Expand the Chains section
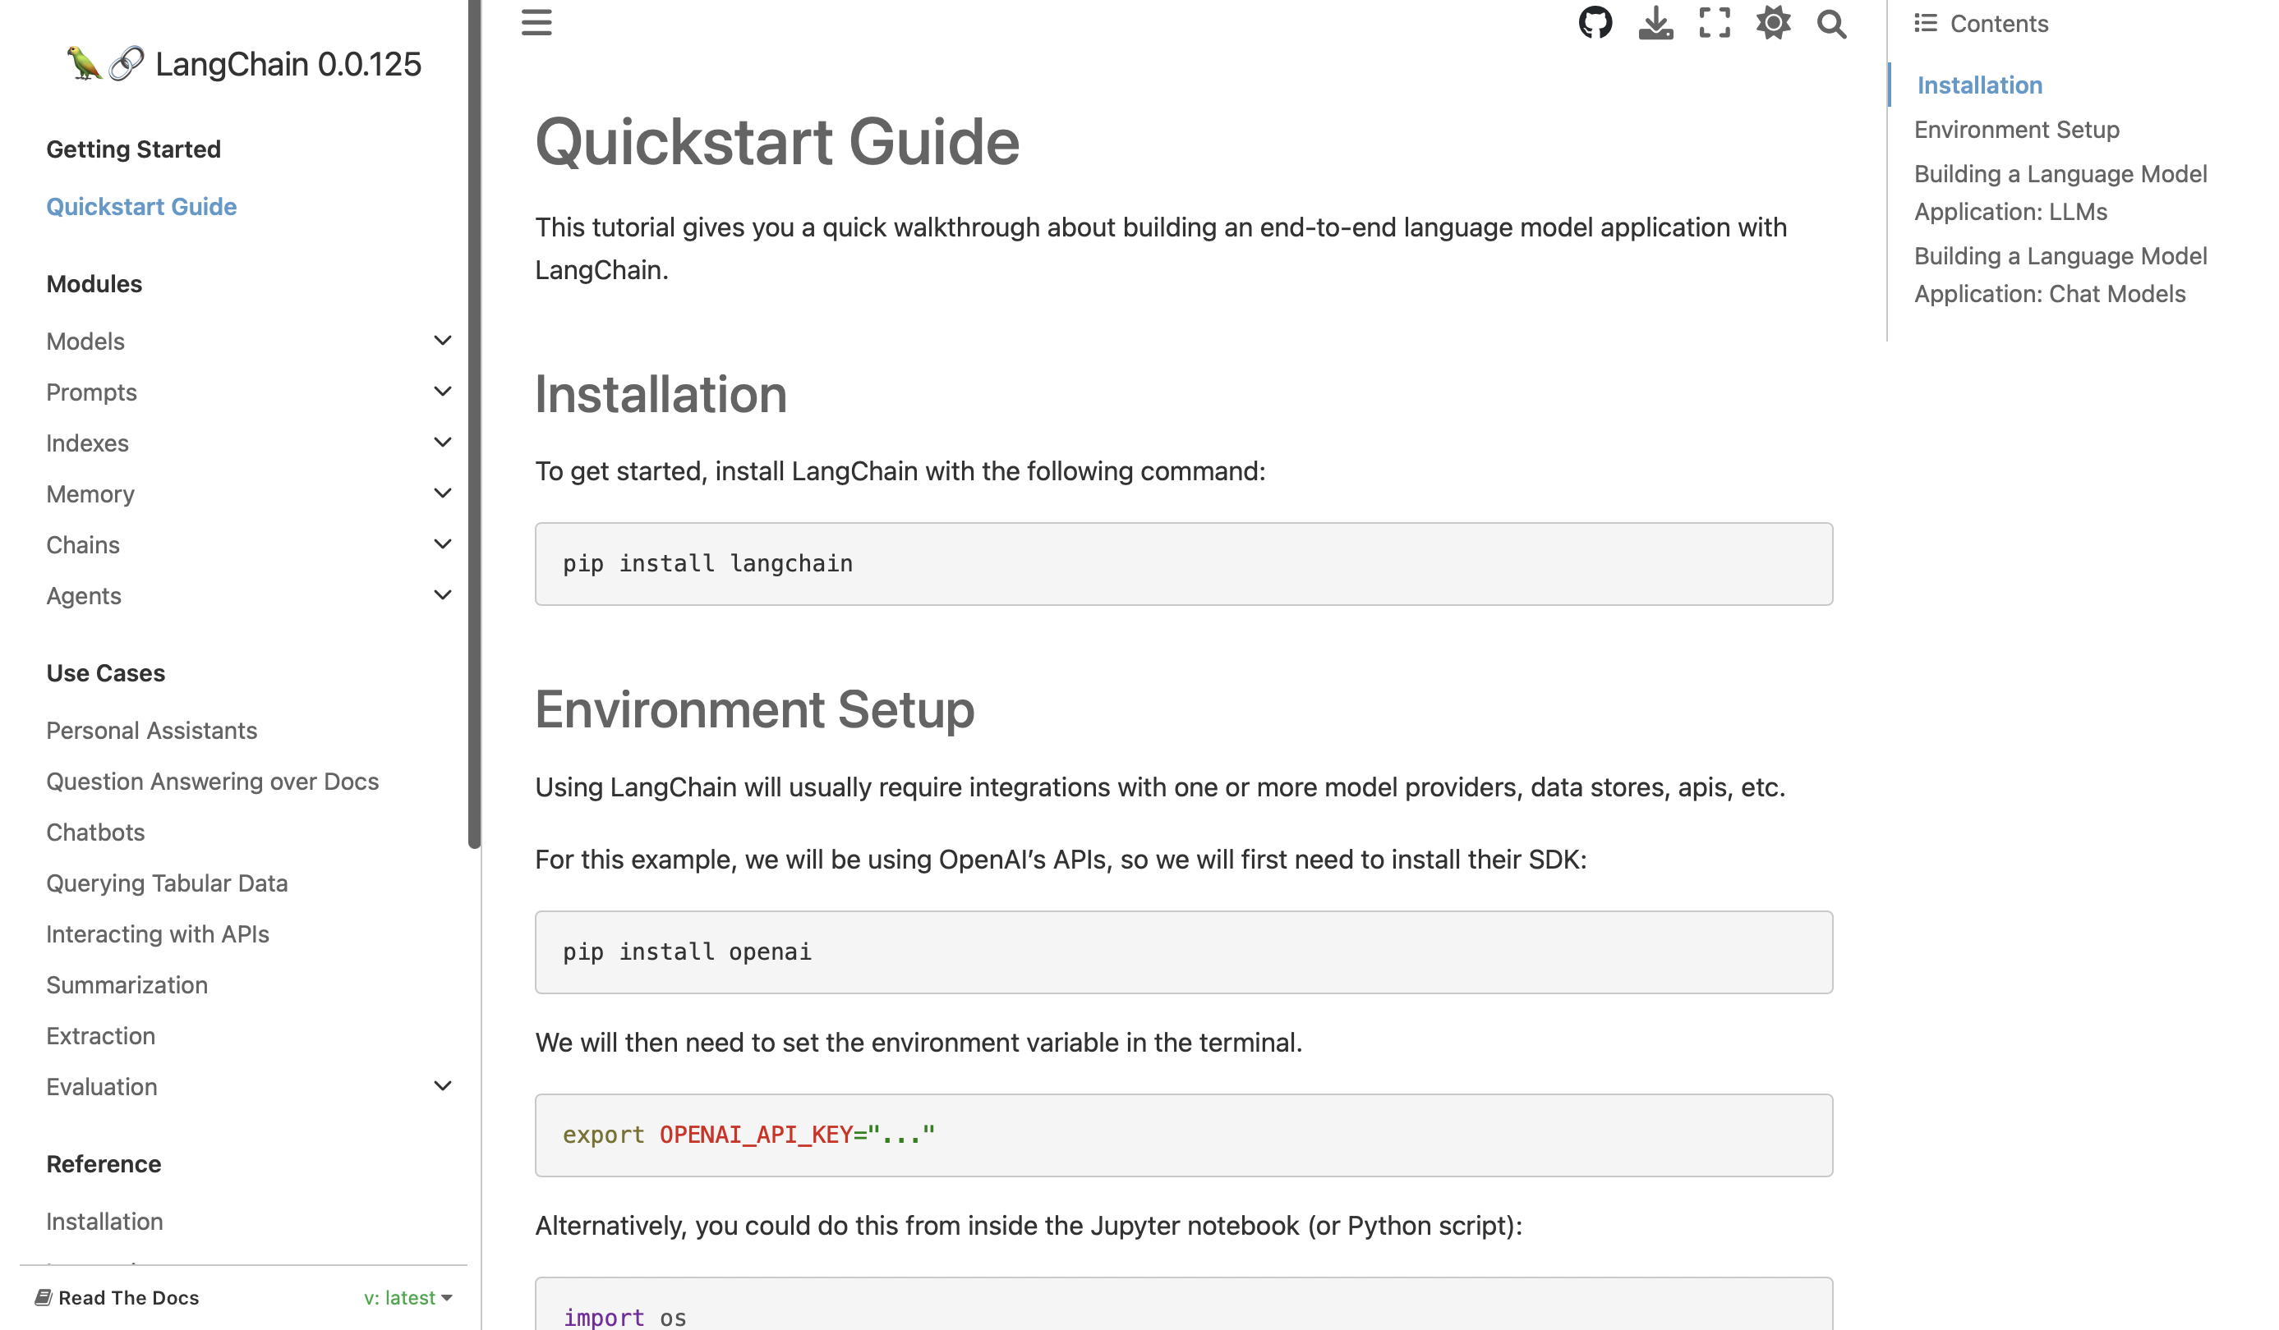 tap(441, 543)
